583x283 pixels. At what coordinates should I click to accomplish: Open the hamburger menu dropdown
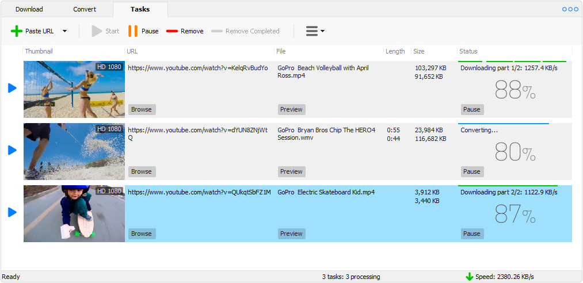tap(314, 31)
